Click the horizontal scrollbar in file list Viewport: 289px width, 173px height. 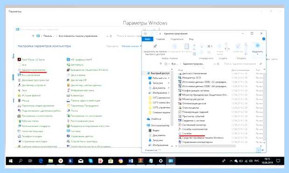(207, 146)
